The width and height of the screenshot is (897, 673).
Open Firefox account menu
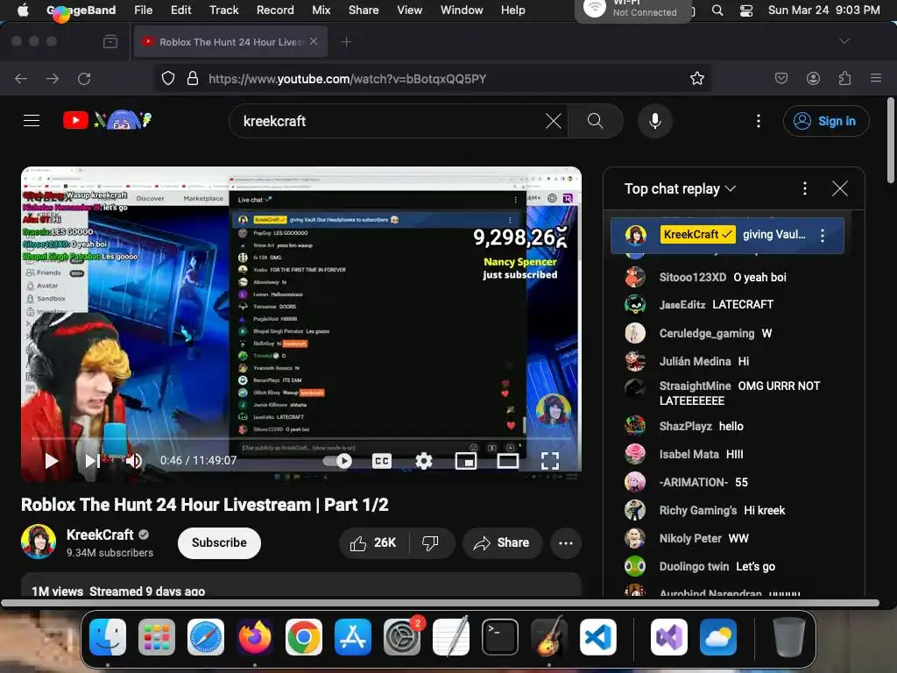(x=813, y=78)
